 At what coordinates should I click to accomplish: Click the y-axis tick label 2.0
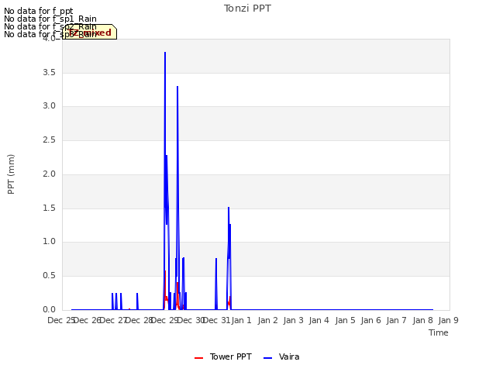[x=49, y=174]
